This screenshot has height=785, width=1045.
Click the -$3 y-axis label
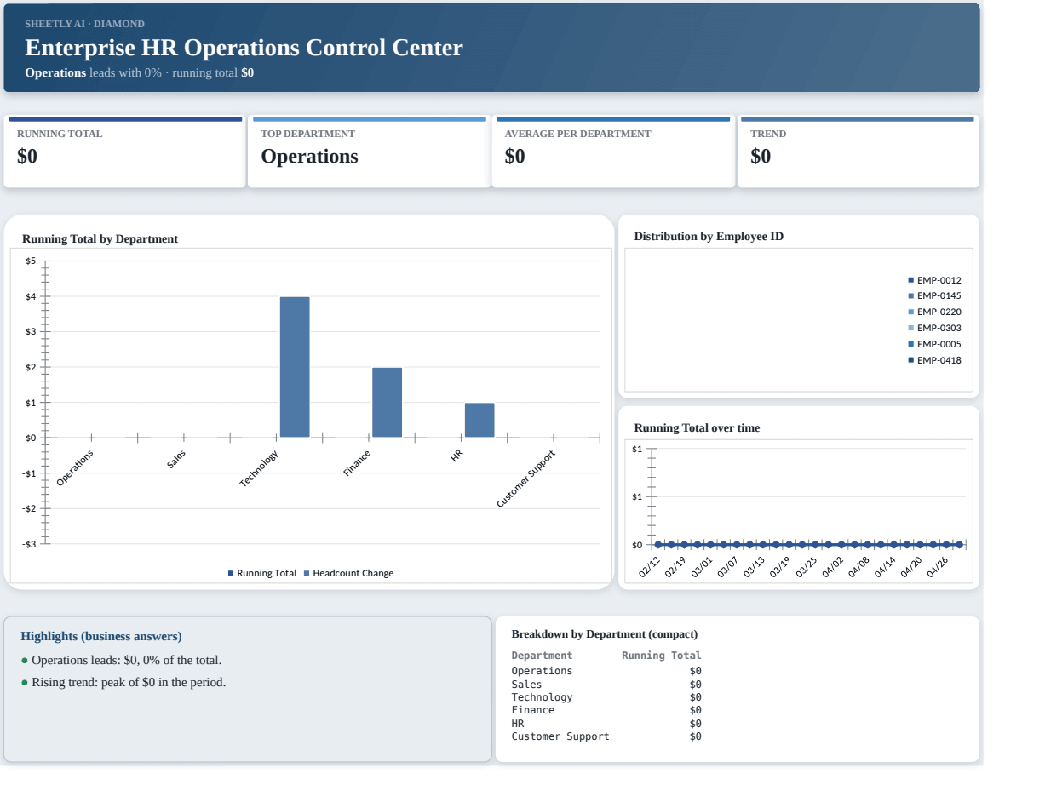[x=29, y=543]
